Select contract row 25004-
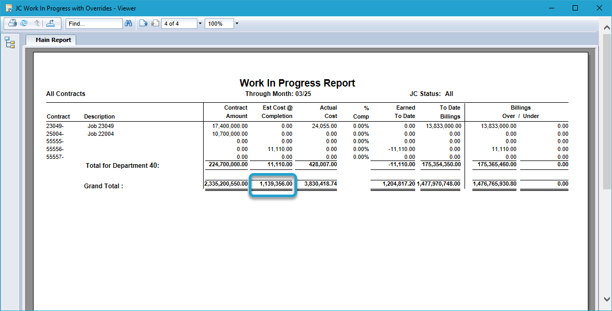 click(55, 134)
